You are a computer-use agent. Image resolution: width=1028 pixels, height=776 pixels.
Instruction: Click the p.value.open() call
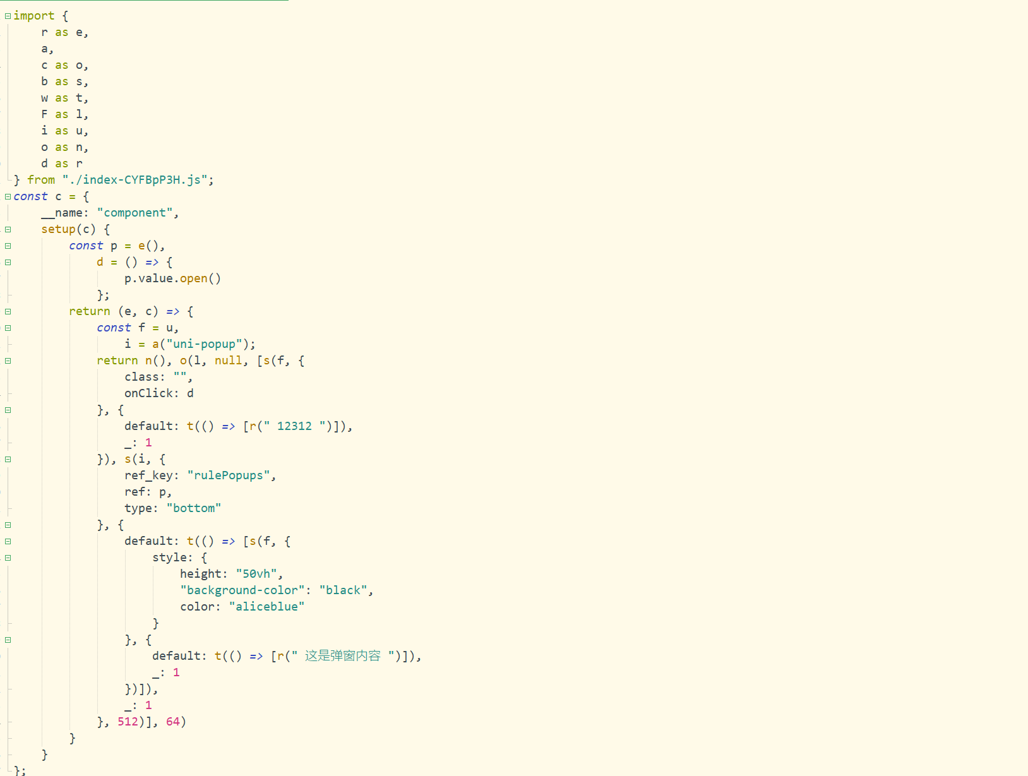(x=172, y=278)
